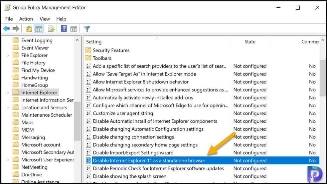
Task: Click the tree pane scroll-up arrow
Action: click(77, 40)
